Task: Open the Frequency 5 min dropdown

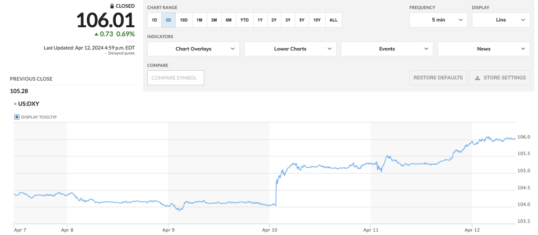Action: pos(438,20)
